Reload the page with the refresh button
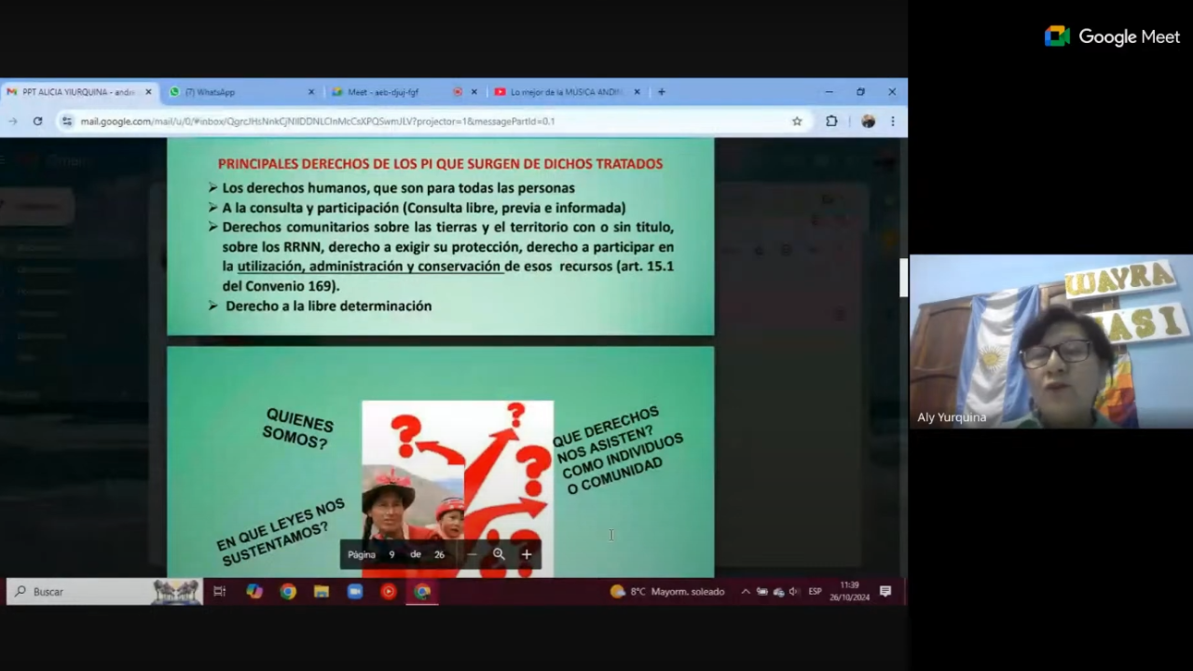The width and height of the screenshot is (1193, 671). click(37, 121)
